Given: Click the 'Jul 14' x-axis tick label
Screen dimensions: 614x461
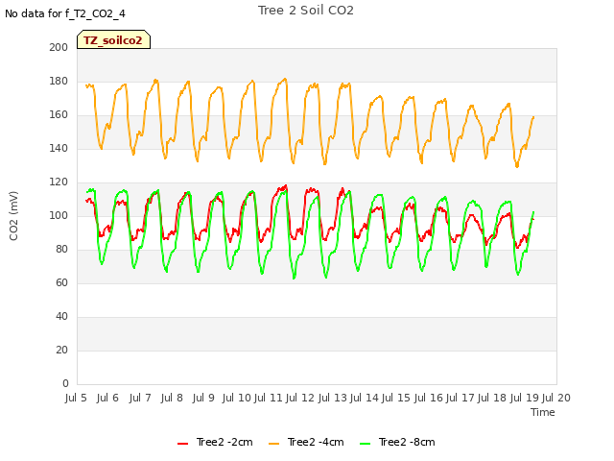Looking at the screenshot, I should tap(365, 398).
